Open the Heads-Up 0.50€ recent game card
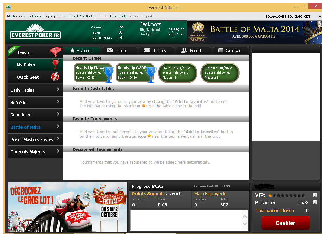Screen dimensions: 322x234 click(x=136, y=73)
